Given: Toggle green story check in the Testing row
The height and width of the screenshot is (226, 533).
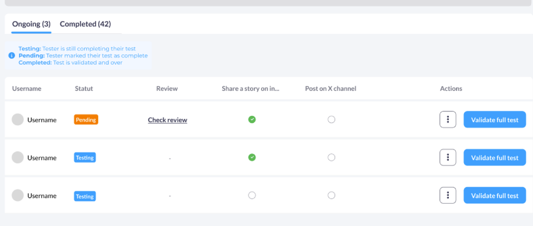Looking at the screenshot, I should click(252, 158).
